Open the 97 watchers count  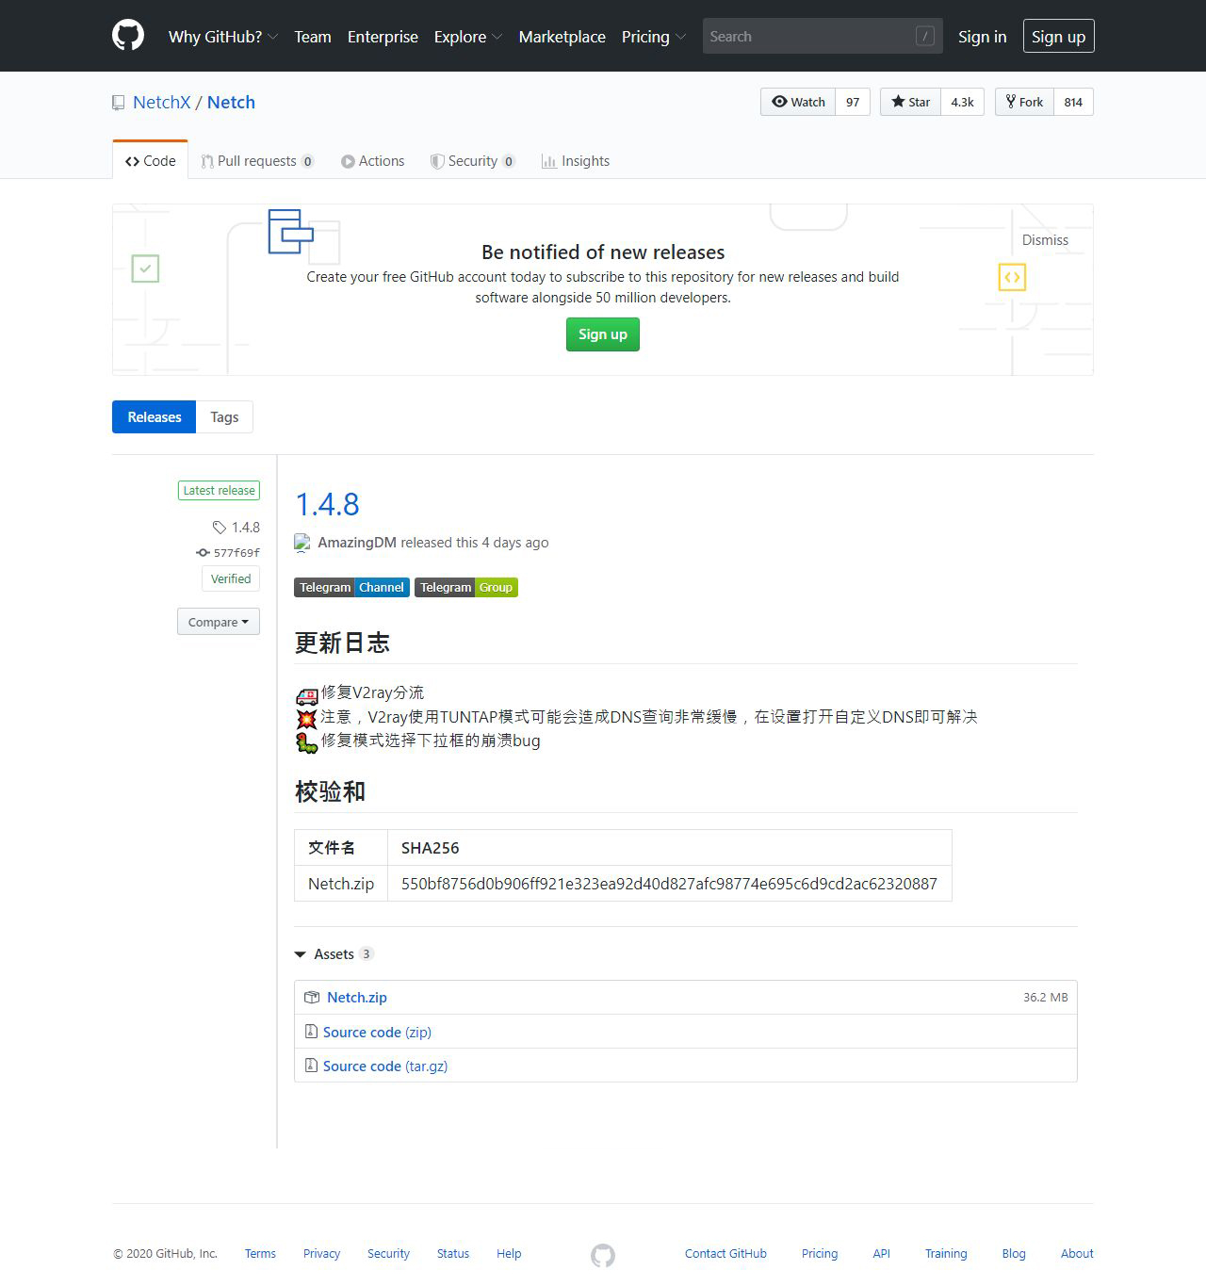(x=853, y=102)
